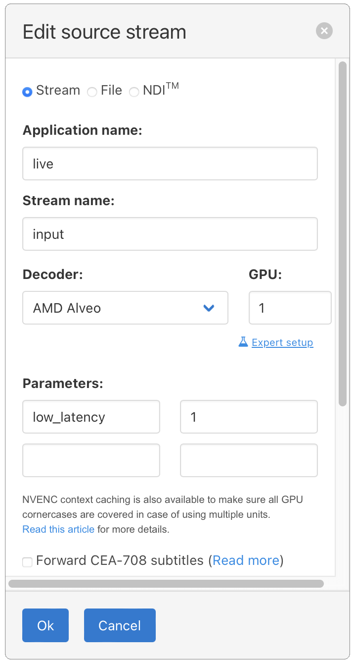The height and width of the screenshot is (664, 355).
Task: Select the Stream radio button
Action: (x=27, y=92)
